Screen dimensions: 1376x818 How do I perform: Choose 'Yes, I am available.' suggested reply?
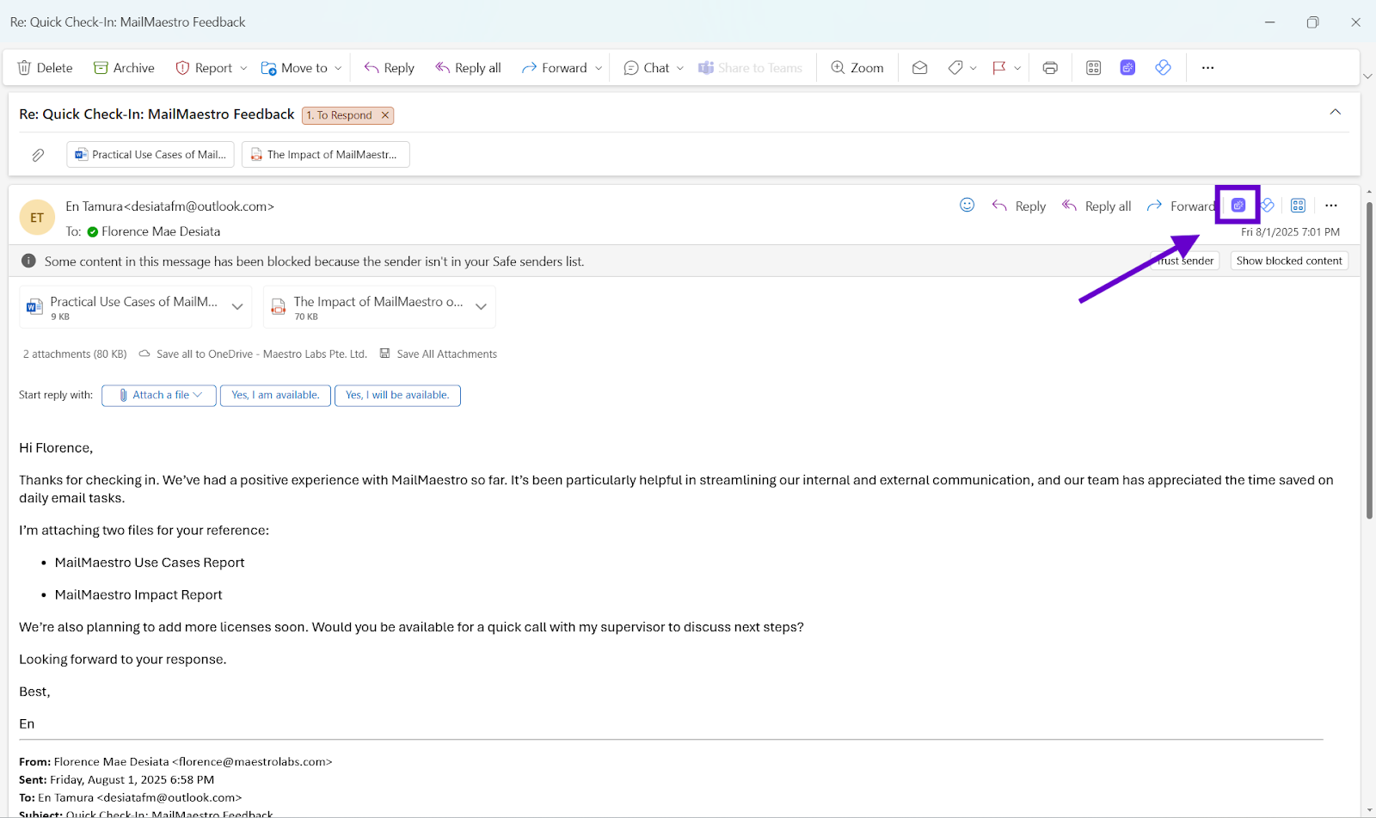coord(275,396)
